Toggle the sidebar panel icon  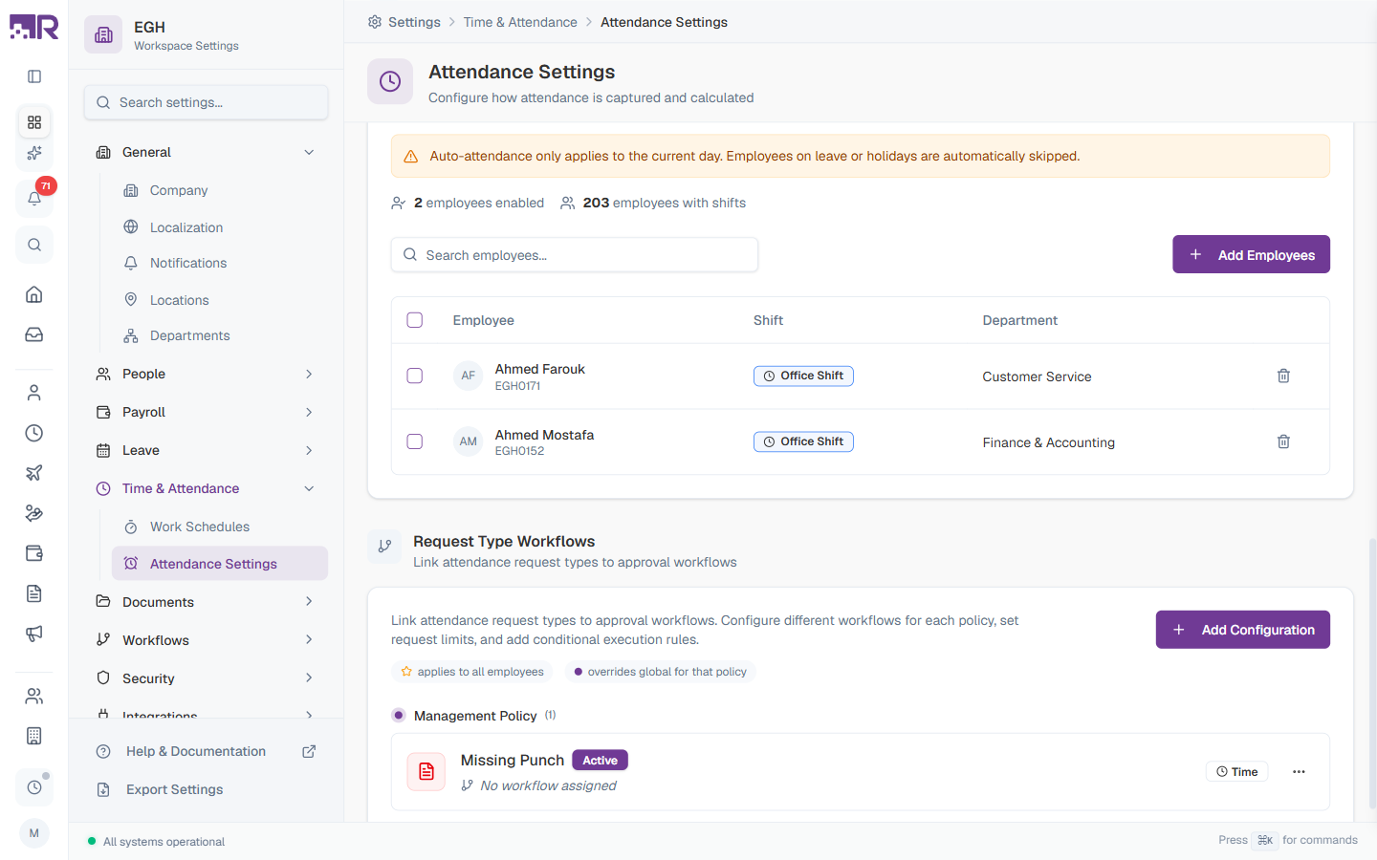(x=34, y=76)
